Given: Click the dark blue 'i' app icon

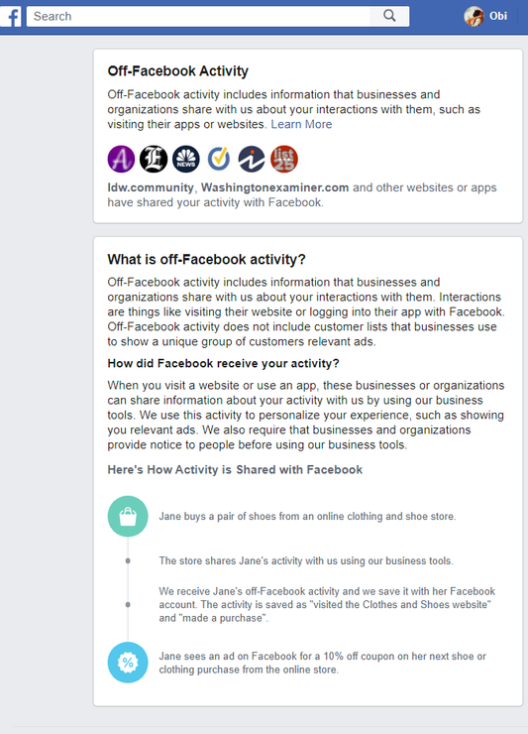Looking at the screenshot, I should coord(252,159).
